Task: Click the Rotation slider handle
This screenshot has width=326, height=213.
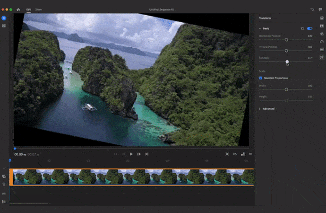Action: click(287, 62)
